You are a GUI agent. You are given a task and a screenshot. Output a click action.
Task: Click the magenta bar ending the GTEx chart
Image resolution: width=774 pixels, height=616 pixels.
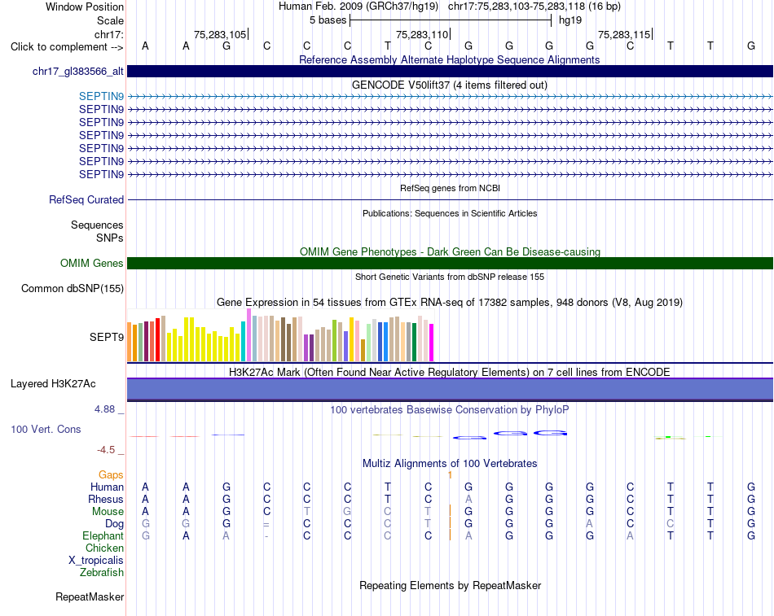click(432, 343)
